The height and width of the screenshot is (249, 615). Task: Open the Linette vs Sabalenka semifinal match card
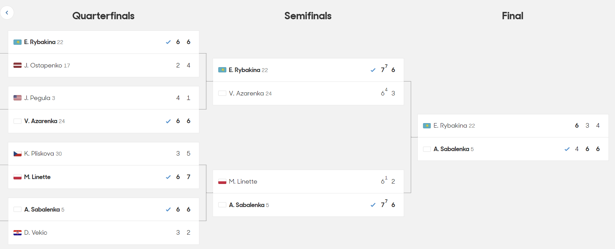click(x=308, y=193)
